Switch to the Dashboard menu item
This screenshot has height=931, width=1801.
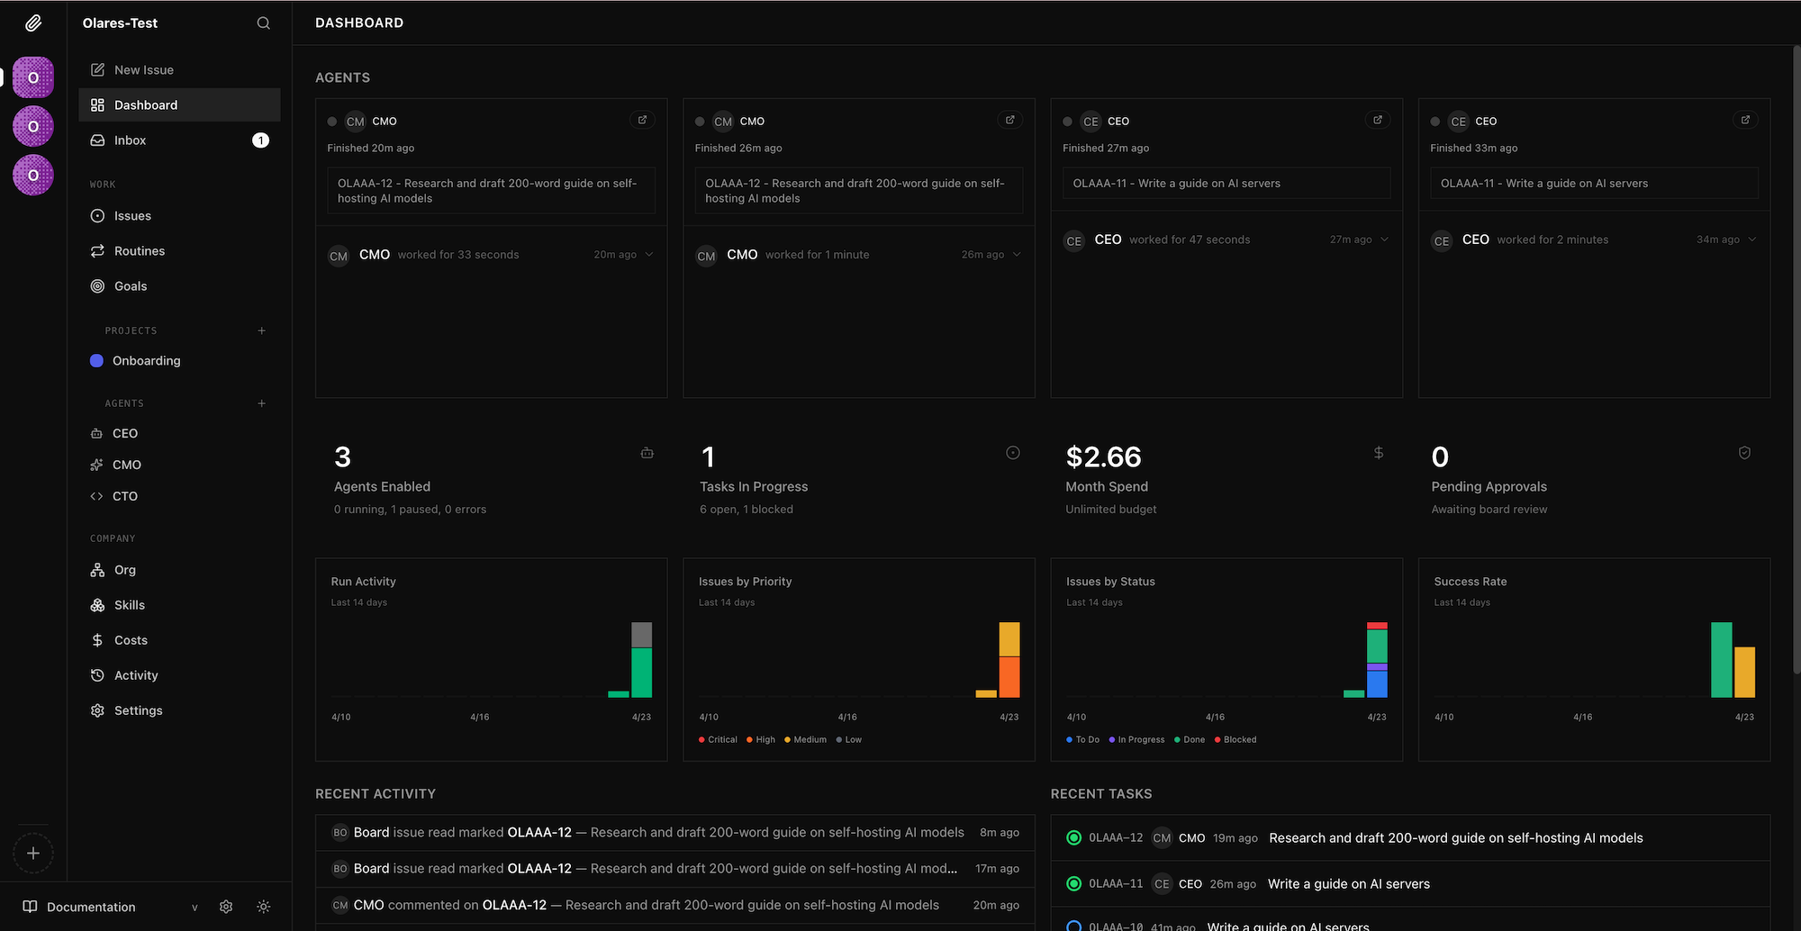(146, 104)
